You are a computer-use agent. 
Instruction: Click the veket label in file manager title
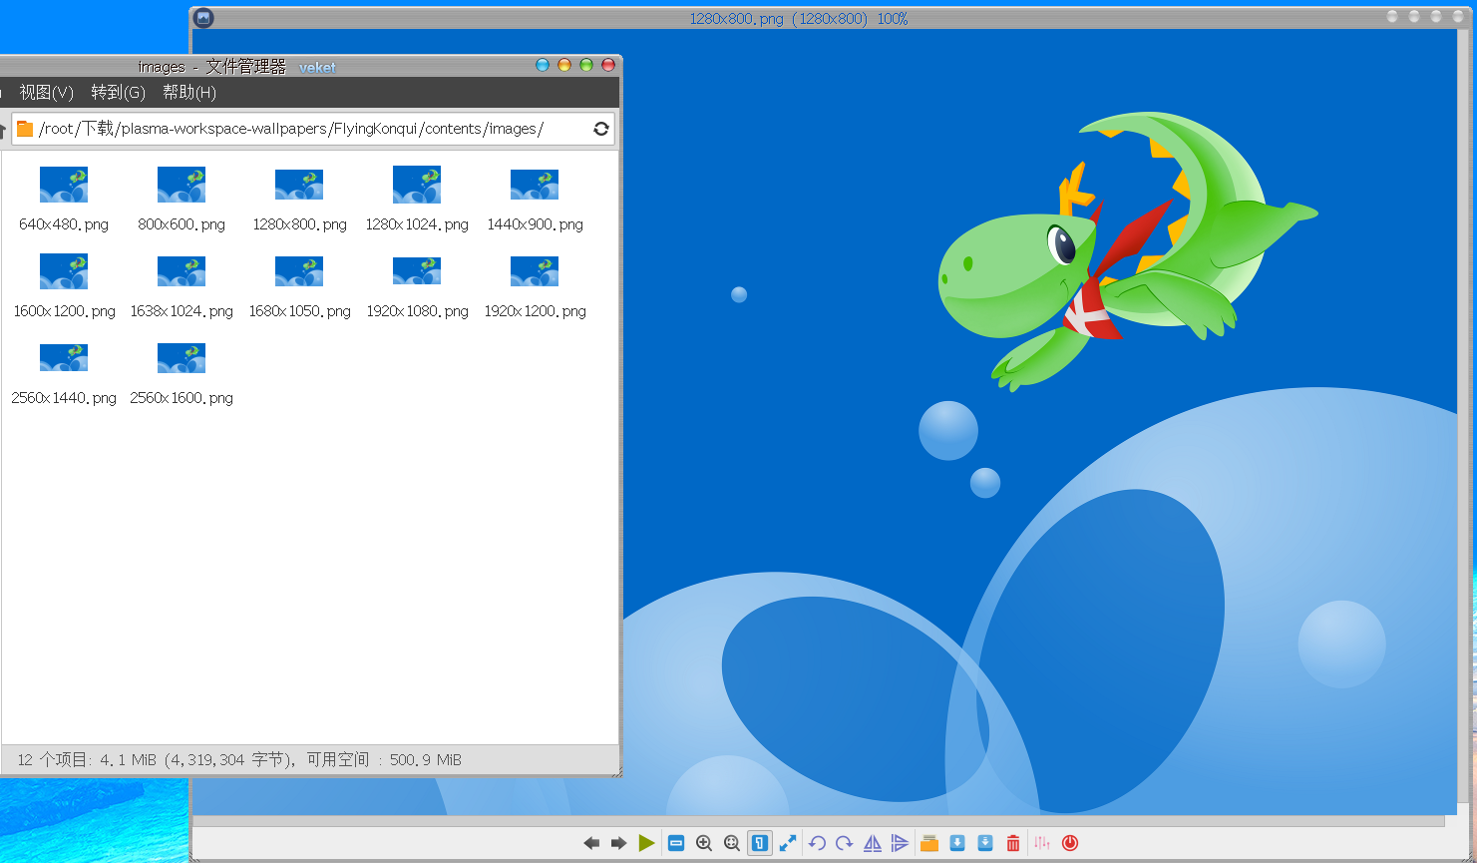(x=317, y=67)
